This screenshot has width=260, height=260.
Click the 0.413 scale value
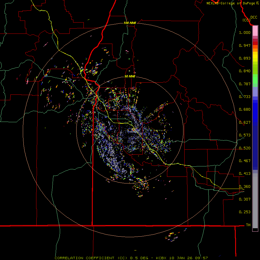tap(245, 174)
